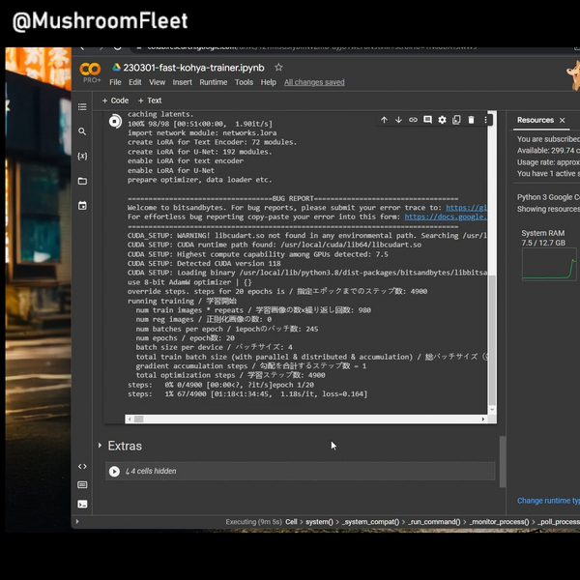This screenshot has height=580, width=580.
Task: Click the output horizontal scrollbar thumb
Action: 138,420
